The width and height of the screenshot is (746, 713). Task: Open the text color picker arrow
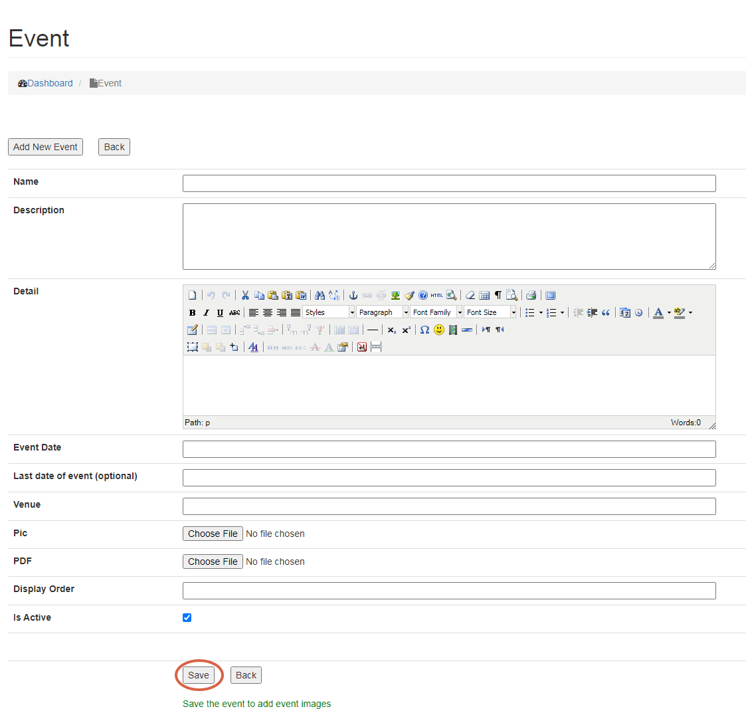click(x=669, y=312)
